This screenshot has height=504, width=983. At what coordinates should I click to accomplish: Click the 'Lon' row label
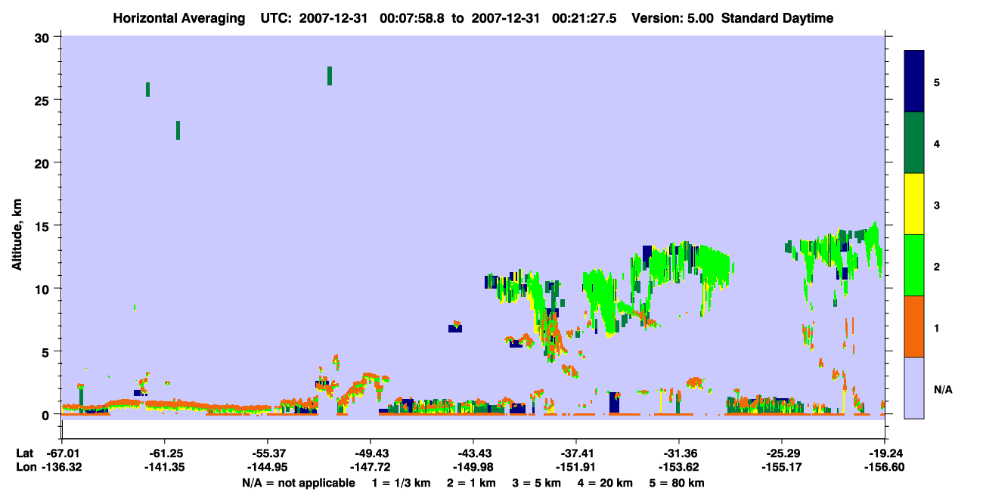26,468
